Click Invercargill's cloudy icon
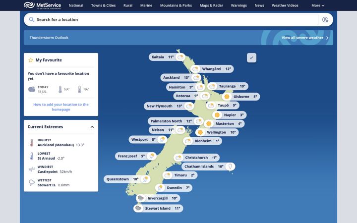Screen dimensions: 357x223 (141, 198)
